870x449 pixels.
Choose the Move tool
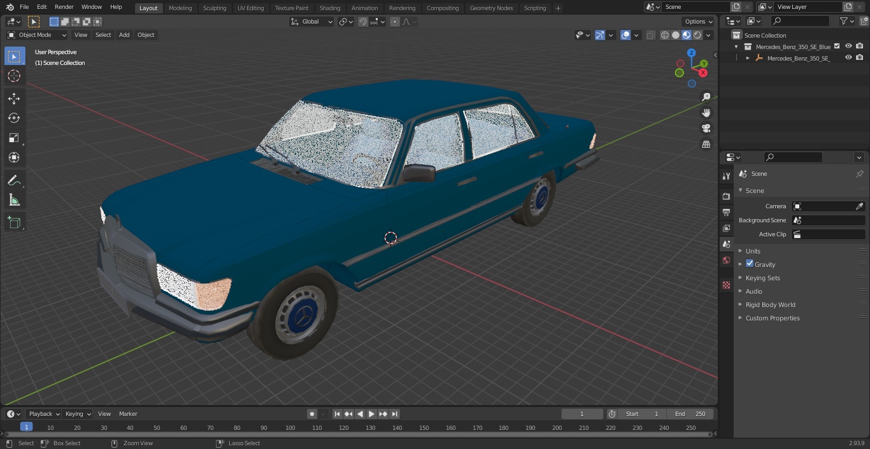[14, 98]
